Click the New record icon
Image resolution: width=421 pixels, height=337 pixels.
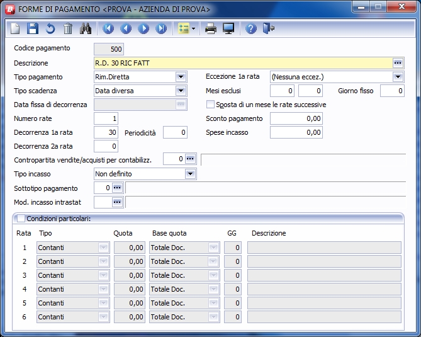pos(16,28)
